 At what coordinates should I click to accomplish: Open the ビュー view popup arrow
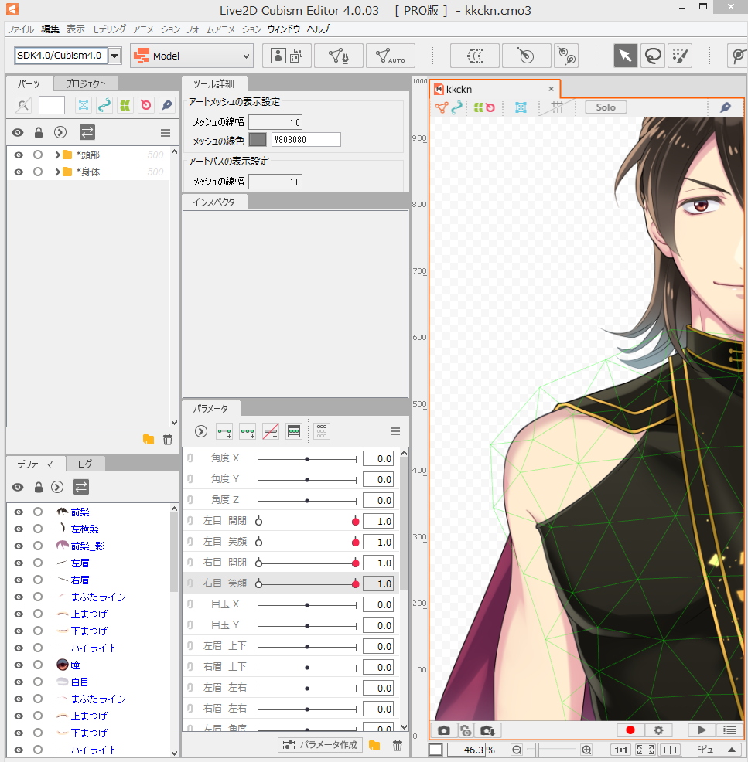731,750
